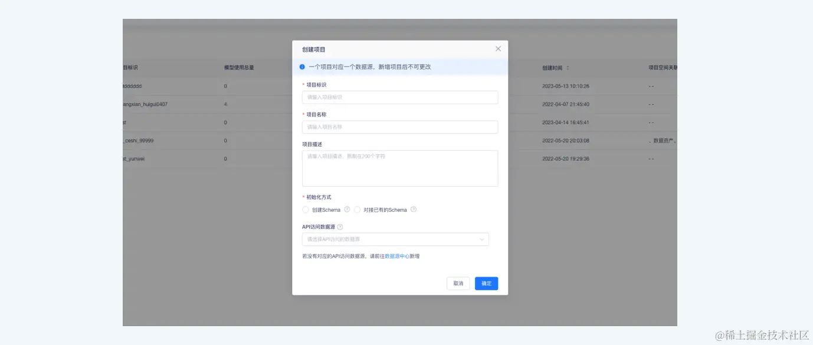This screenshot has height=345, width=813.
Task: Click the model usage value 4
Action: (225, 104)
